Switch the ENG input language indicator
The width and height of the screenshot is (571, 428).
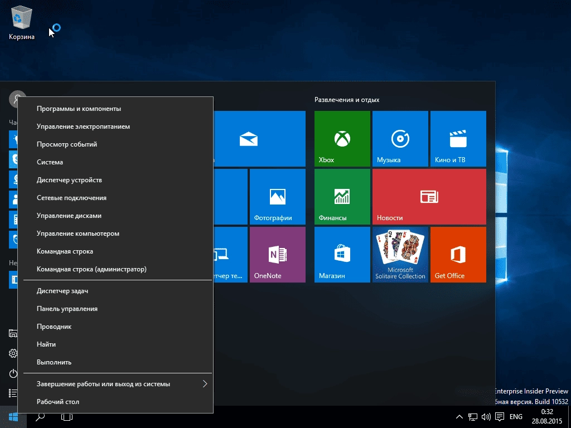coord(516,417)
